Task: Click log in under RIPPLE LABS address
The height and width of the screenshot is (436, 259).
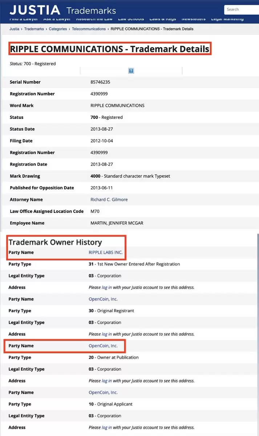Action: pos(107,287)
